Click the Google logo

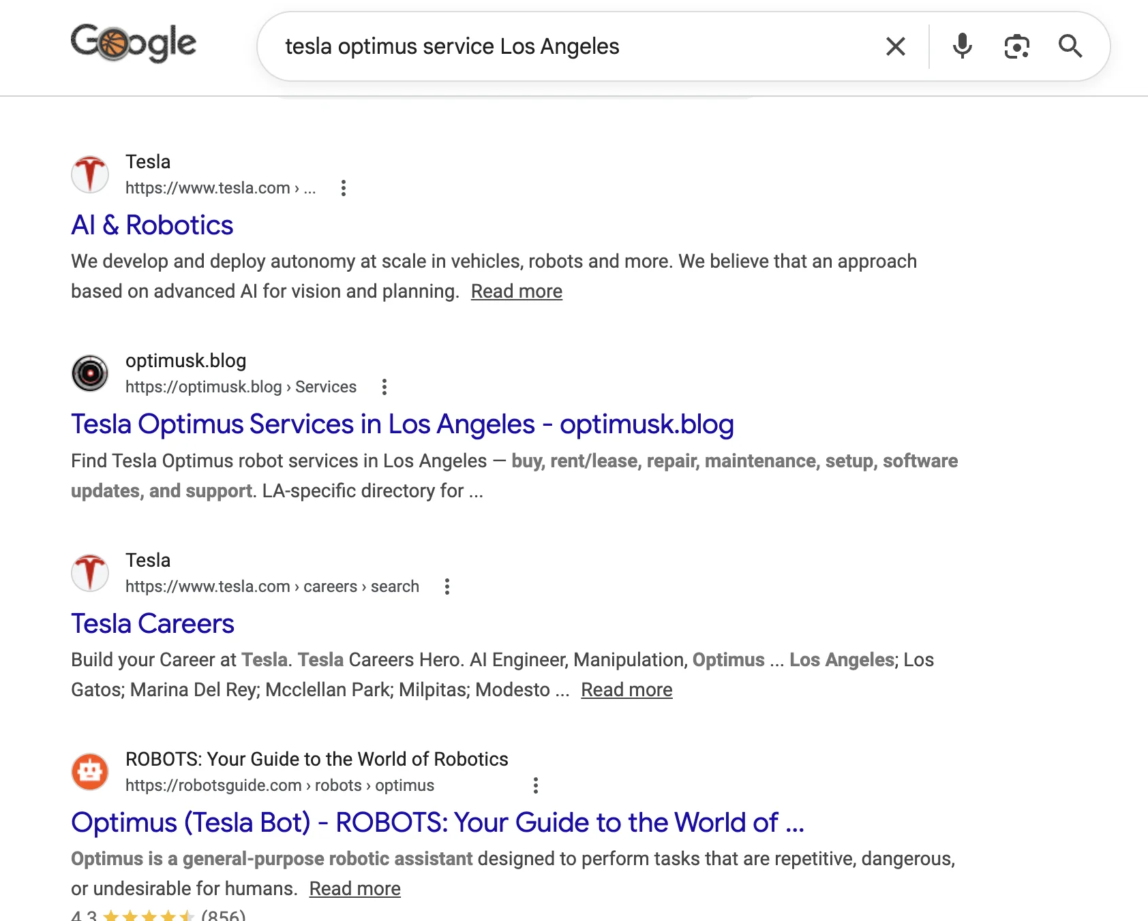(134, 43)
